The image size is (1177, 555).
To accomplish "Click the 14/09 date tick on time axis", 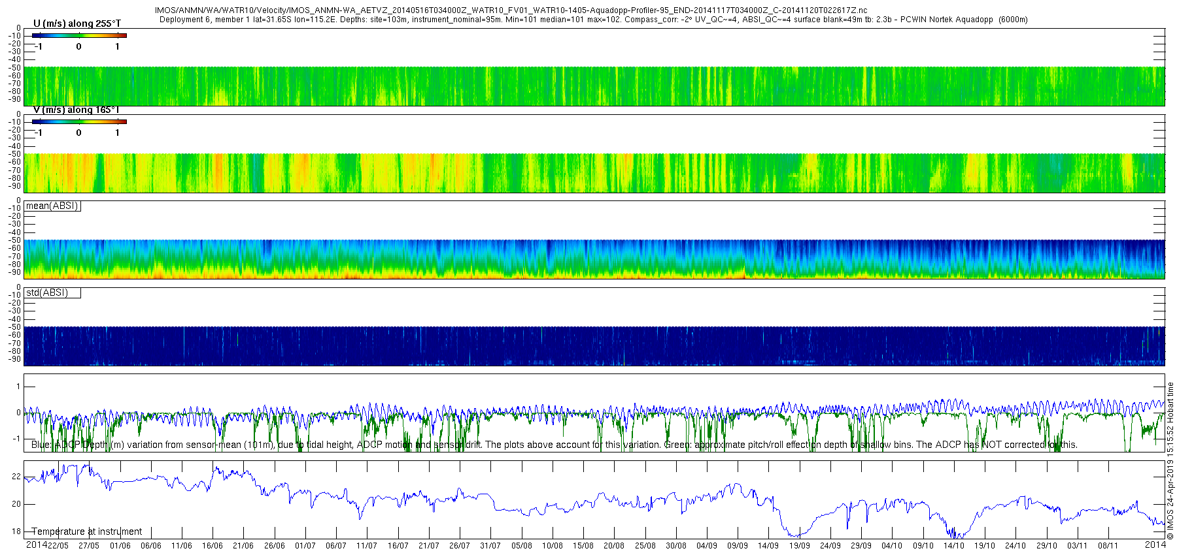I will [768, 546].
